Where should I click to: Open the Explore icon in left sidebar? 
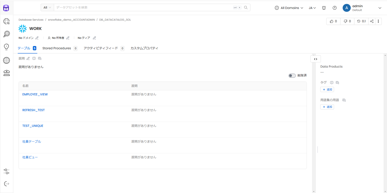tap(6, 21)
